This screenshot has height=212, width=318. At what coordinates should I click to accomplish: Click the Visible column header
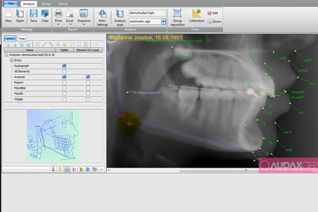tap(64, 50)
